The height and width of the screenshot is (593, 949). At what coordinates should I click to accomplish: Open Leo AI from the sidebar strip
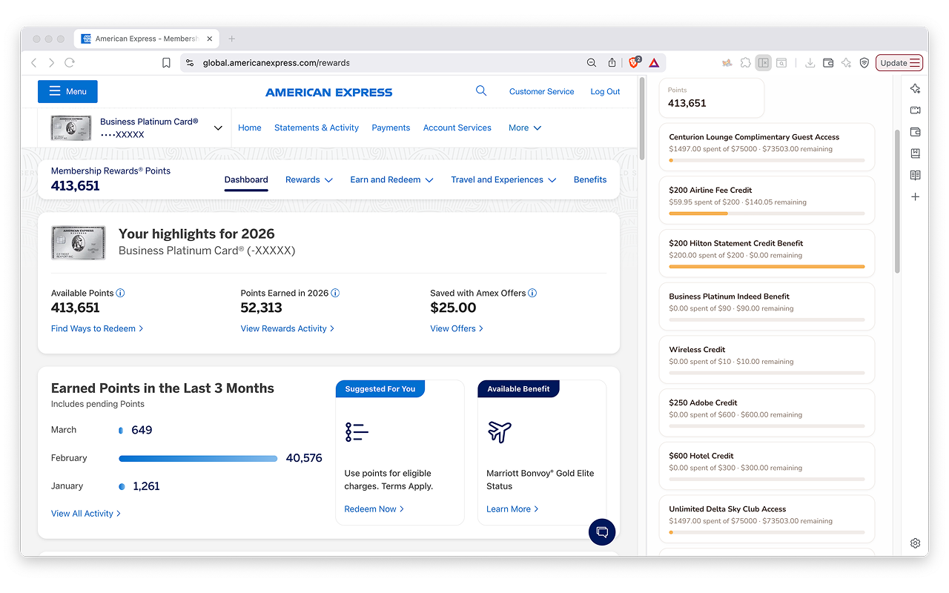tap(915, 89)
